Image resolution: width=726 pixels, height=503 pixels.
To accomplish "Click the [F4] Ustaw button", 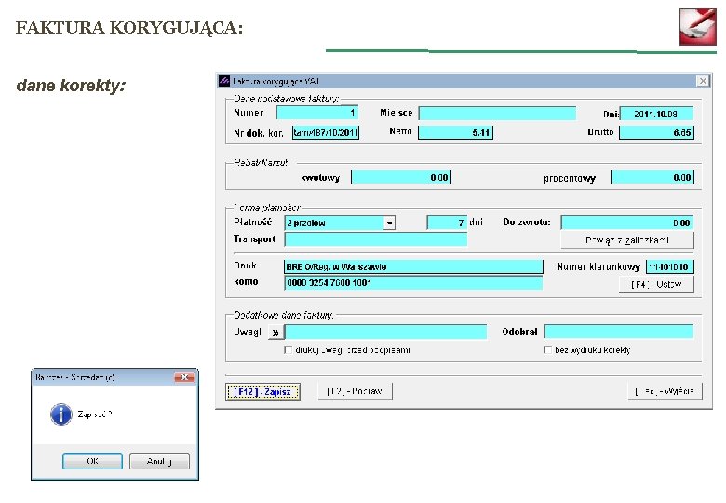I will click(x=656, y=284).
